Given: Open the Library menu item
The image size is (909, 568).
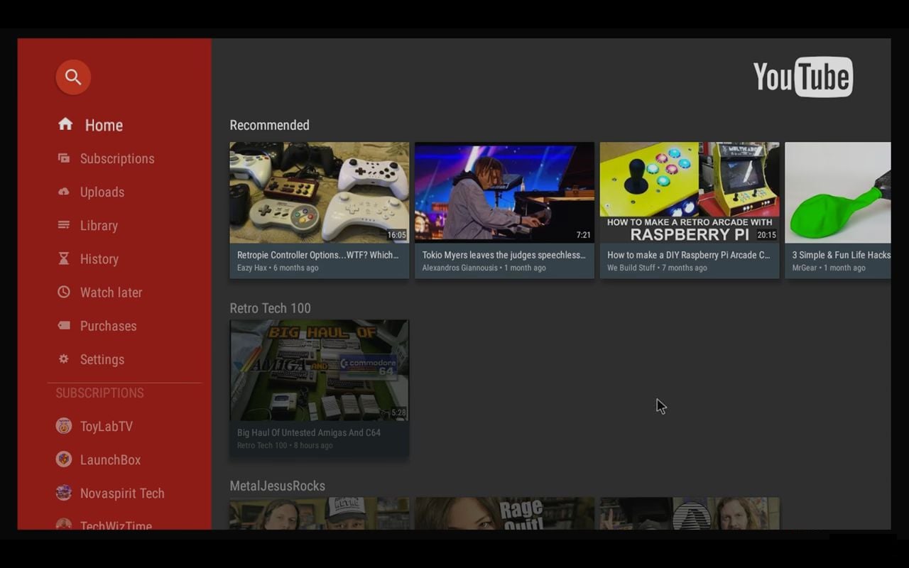Looking at the screenshot, I should tap(98, 226).
